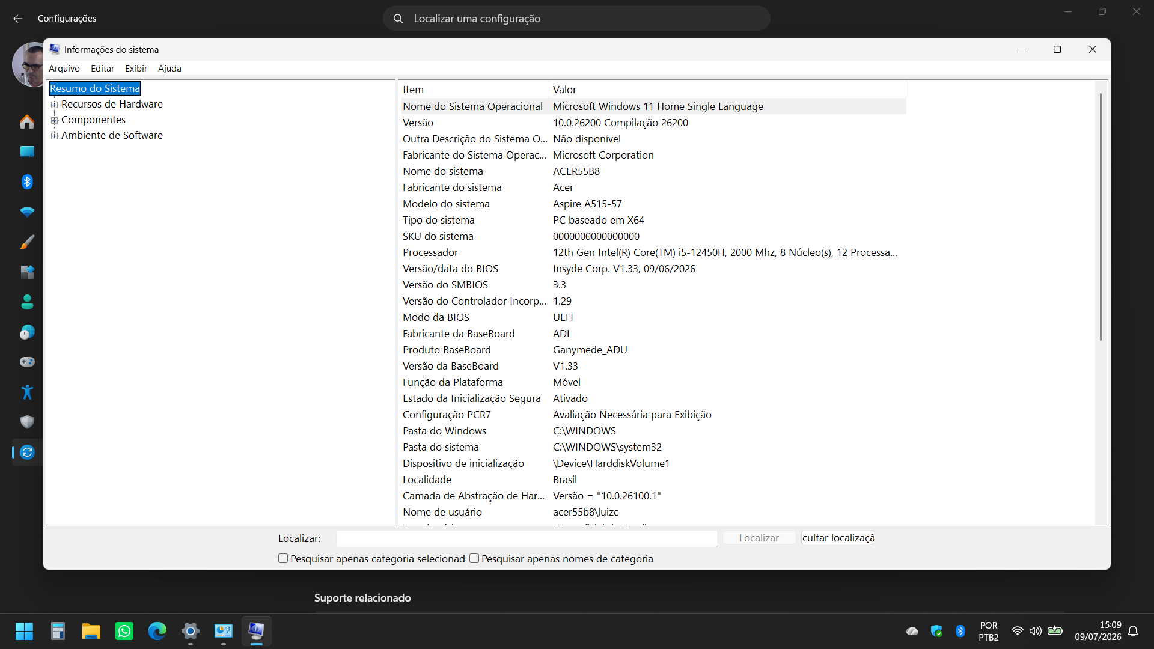Select the Recursos de Hardware label
Screen dimensions: 1154x649
pos(112,104)
